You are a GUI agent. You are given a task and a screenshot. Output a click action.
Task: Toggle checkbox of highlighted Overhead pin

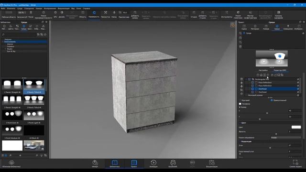point(252,89)
